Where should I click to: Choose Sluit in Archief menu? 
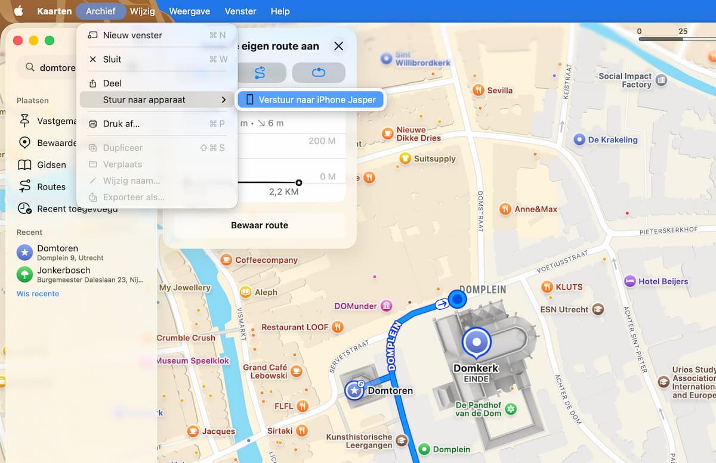point(158,59)
